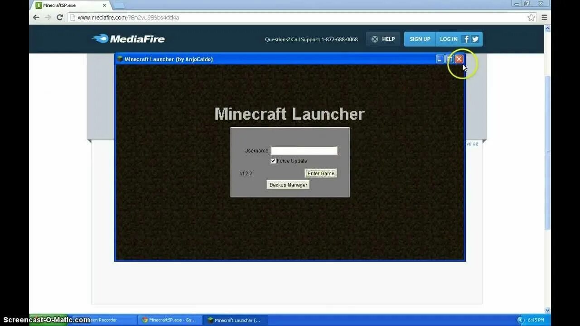Click the launcher version label v12.2
Viewport: 580px width, 326px height.
pos(246,173)
